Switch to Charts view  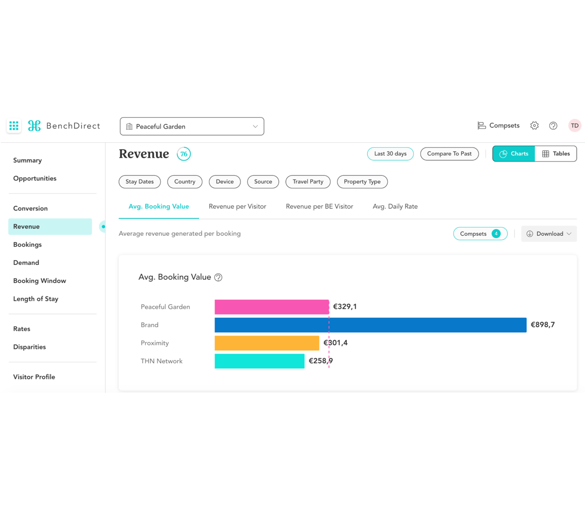point(513,154)
